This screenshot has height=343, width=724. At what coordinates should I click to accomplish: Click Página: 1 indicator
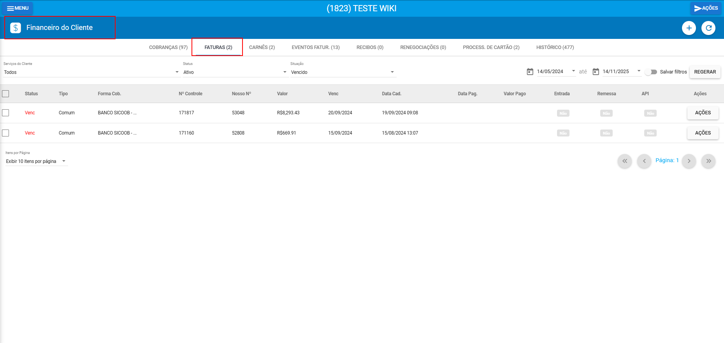[667, 160]
